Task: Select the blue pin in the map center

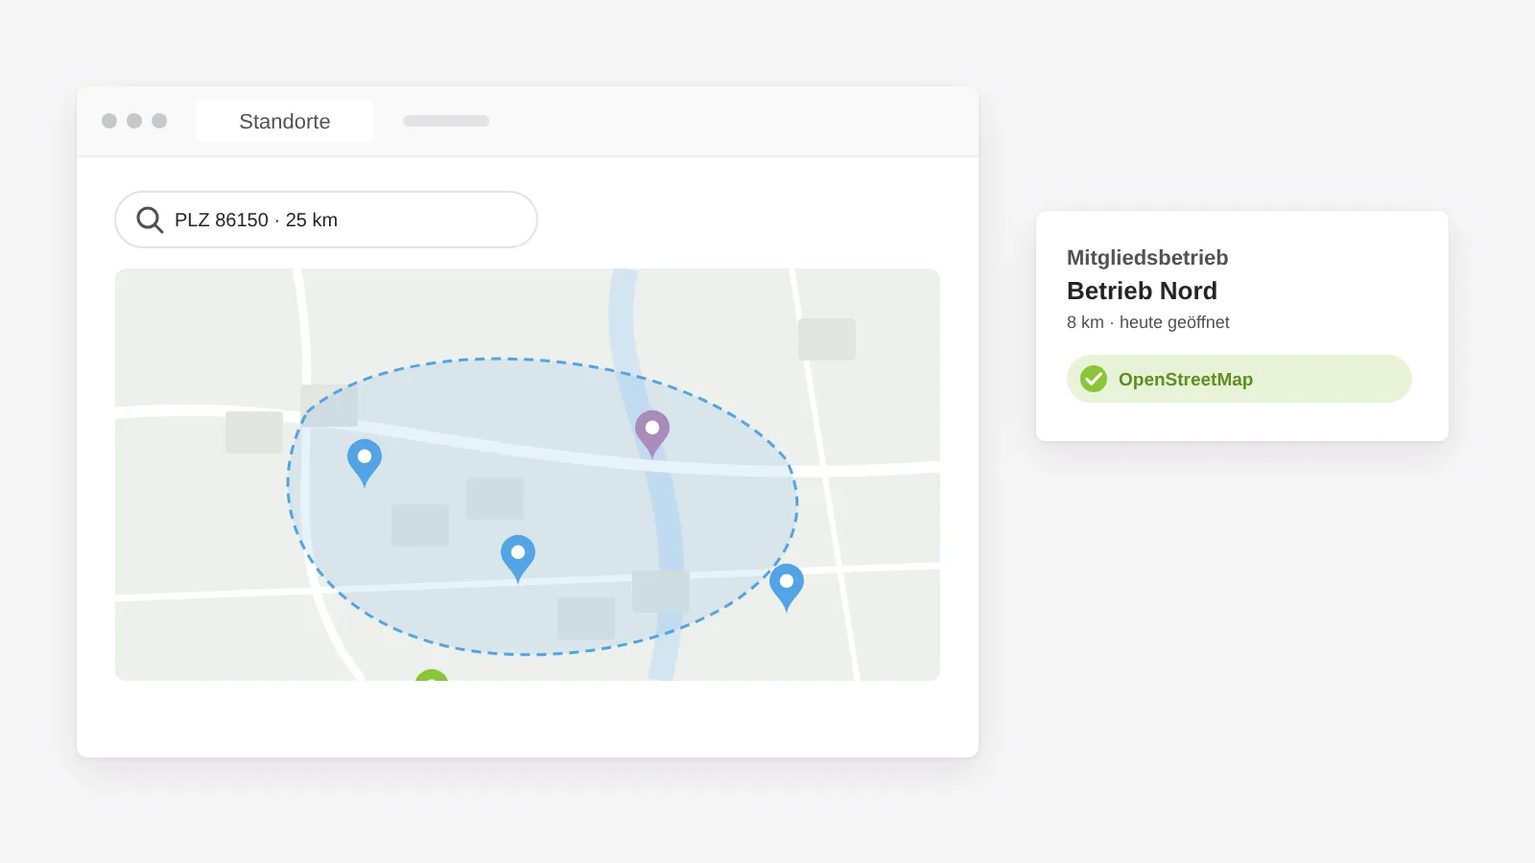Action: (518, 558)
